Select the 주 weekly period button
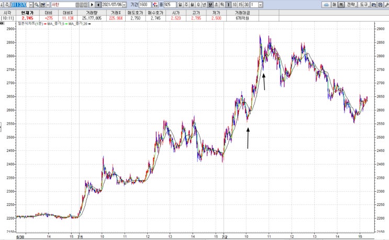389x240 pixels. click(x=186, y=5)
